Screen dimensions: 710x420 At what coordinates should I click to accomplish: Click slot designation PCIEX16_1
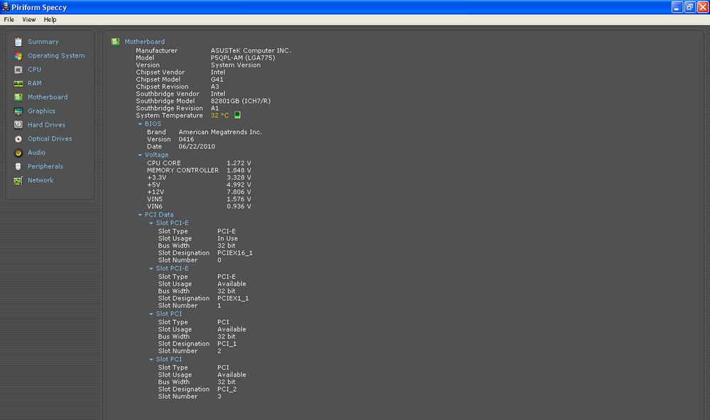point(235,253)
